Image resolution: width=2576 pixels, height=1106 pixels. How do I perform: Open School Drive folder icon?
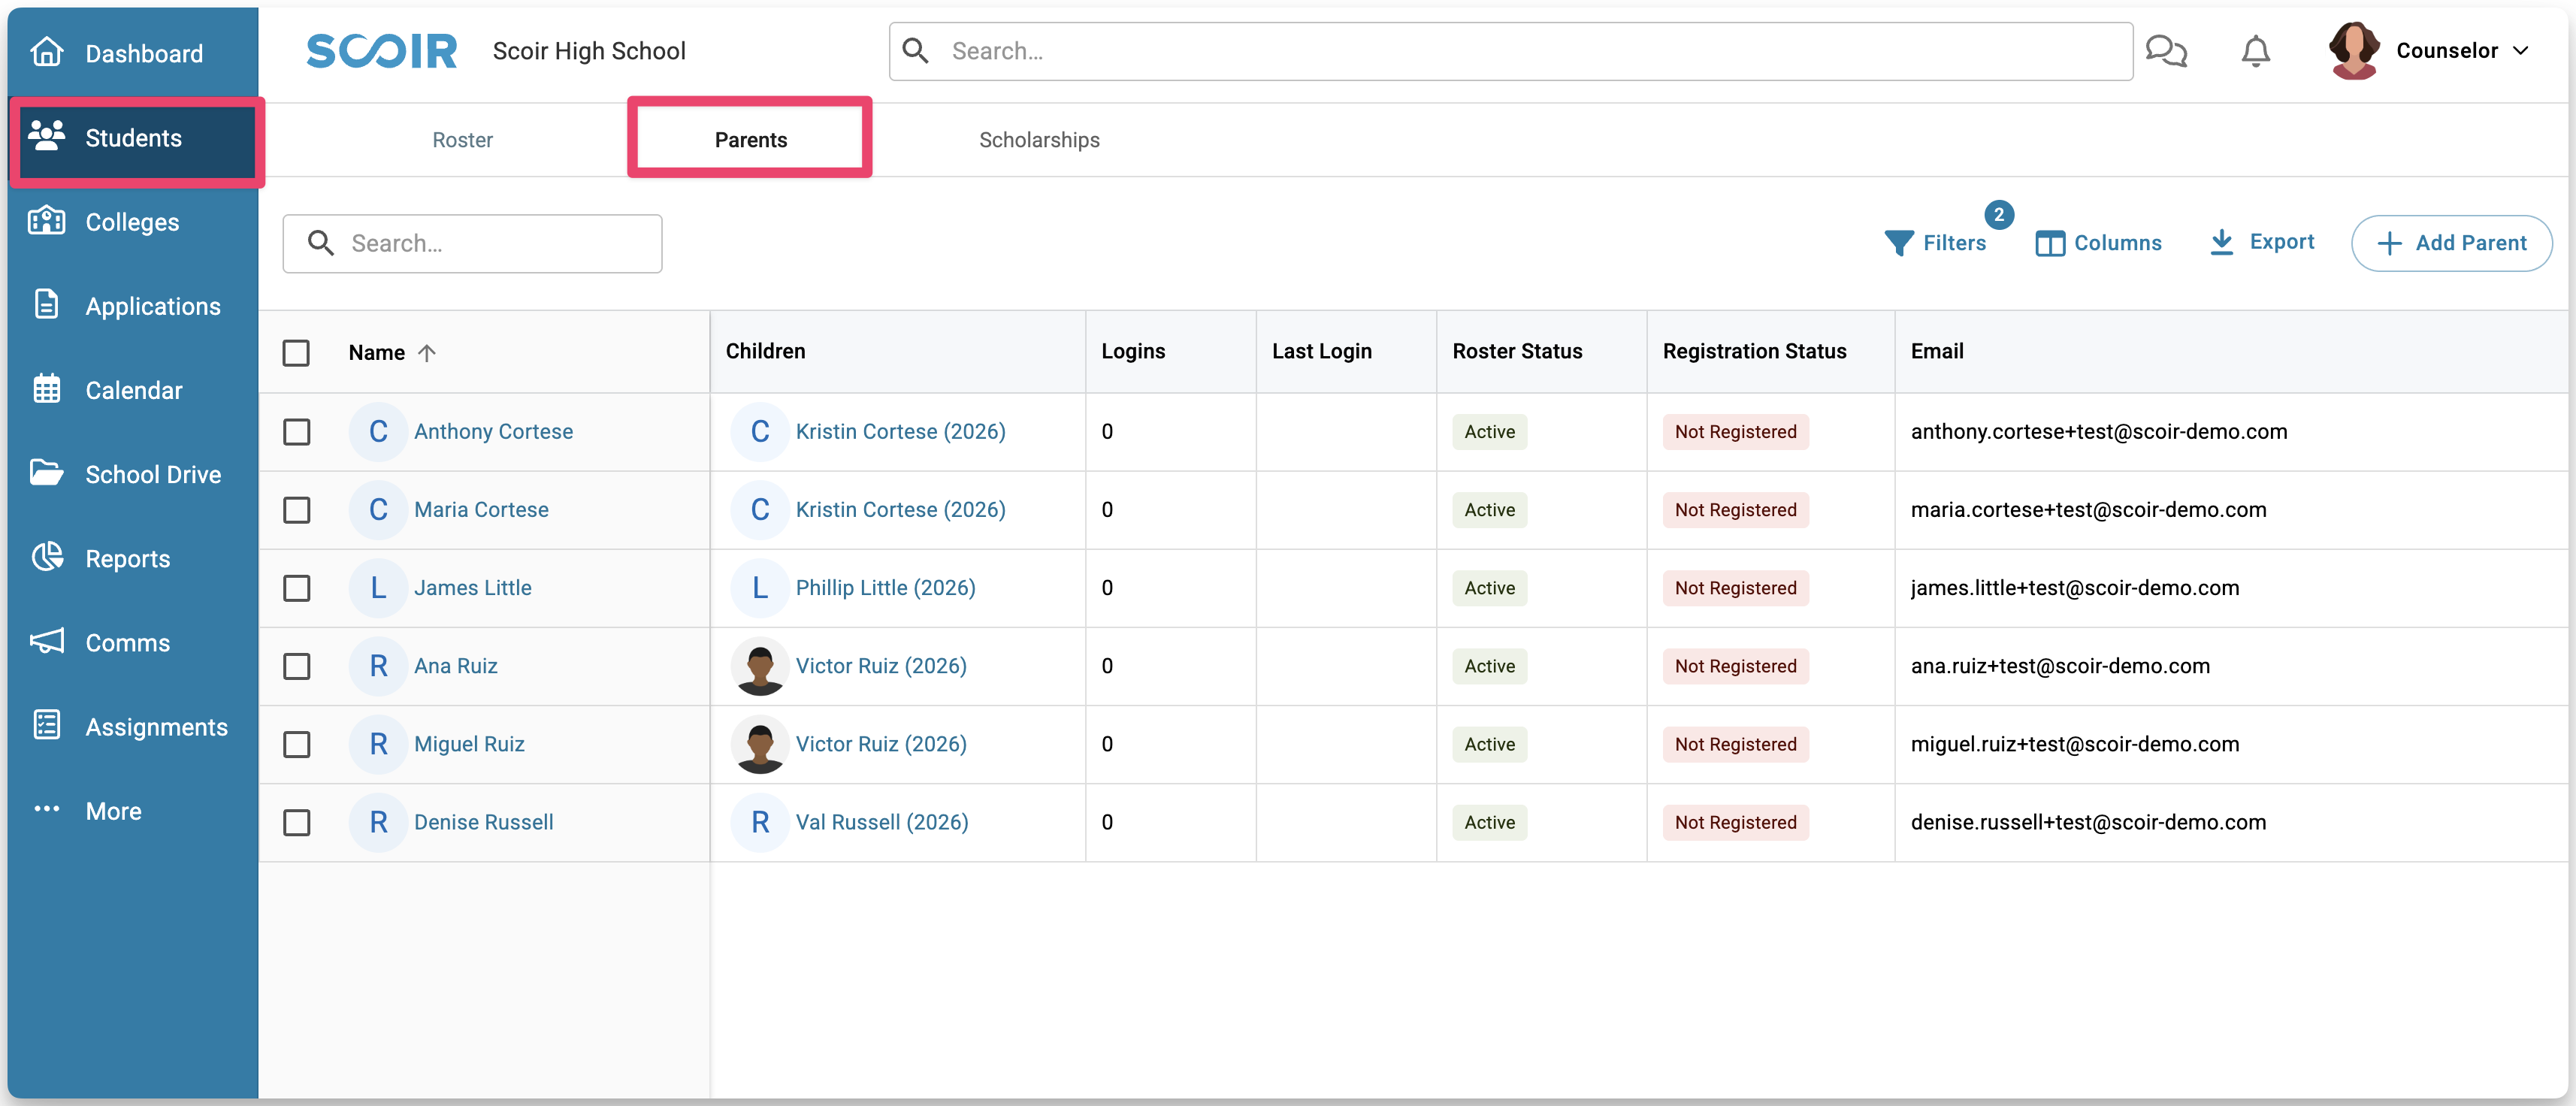click(x=46, y=473)
